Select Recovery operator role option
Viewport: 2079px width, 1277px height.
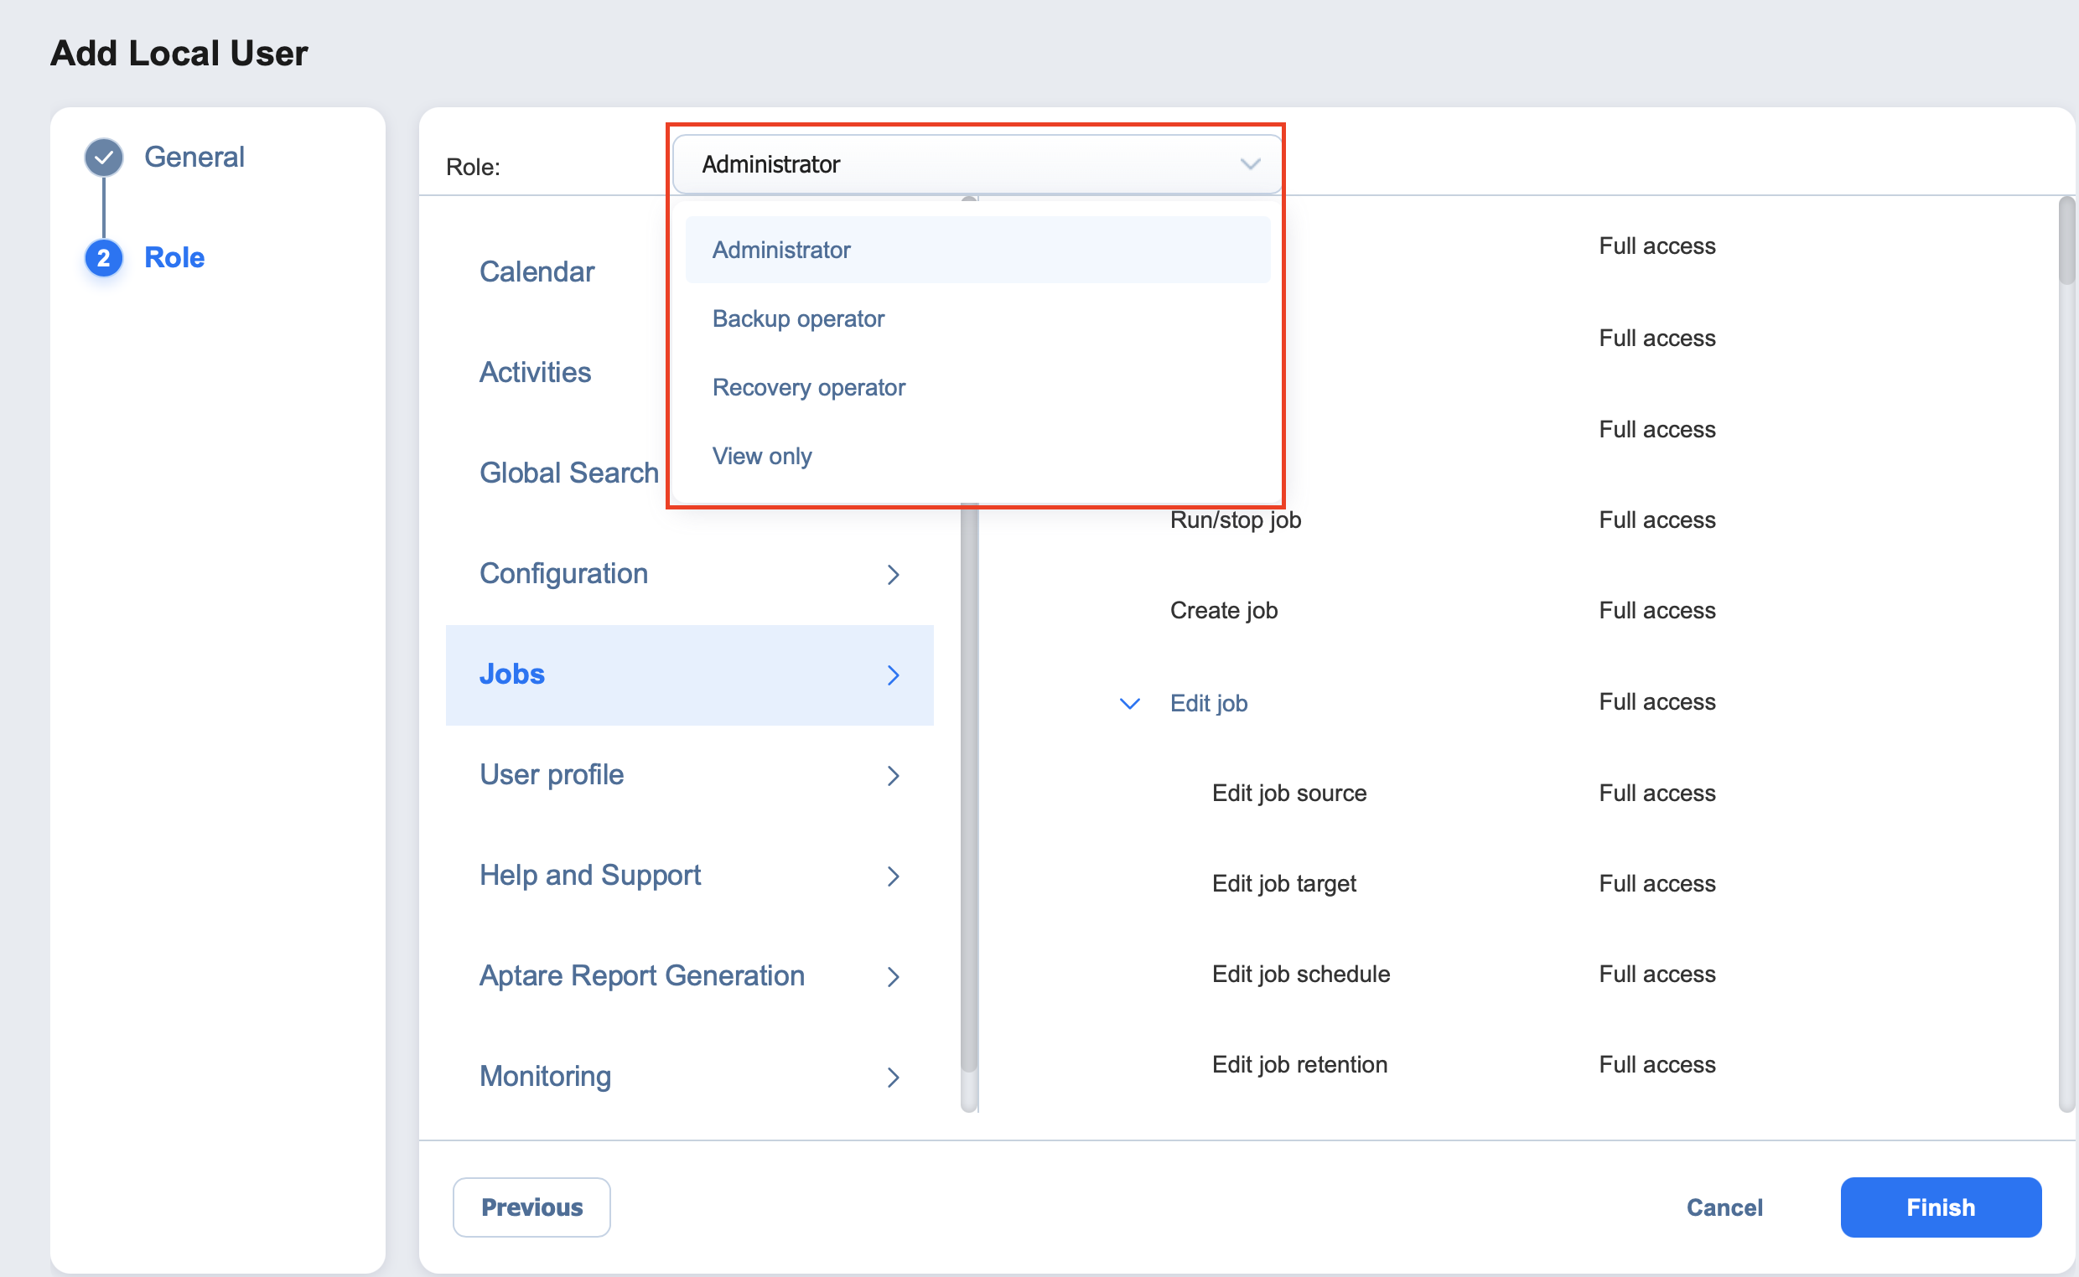point(807,387)
